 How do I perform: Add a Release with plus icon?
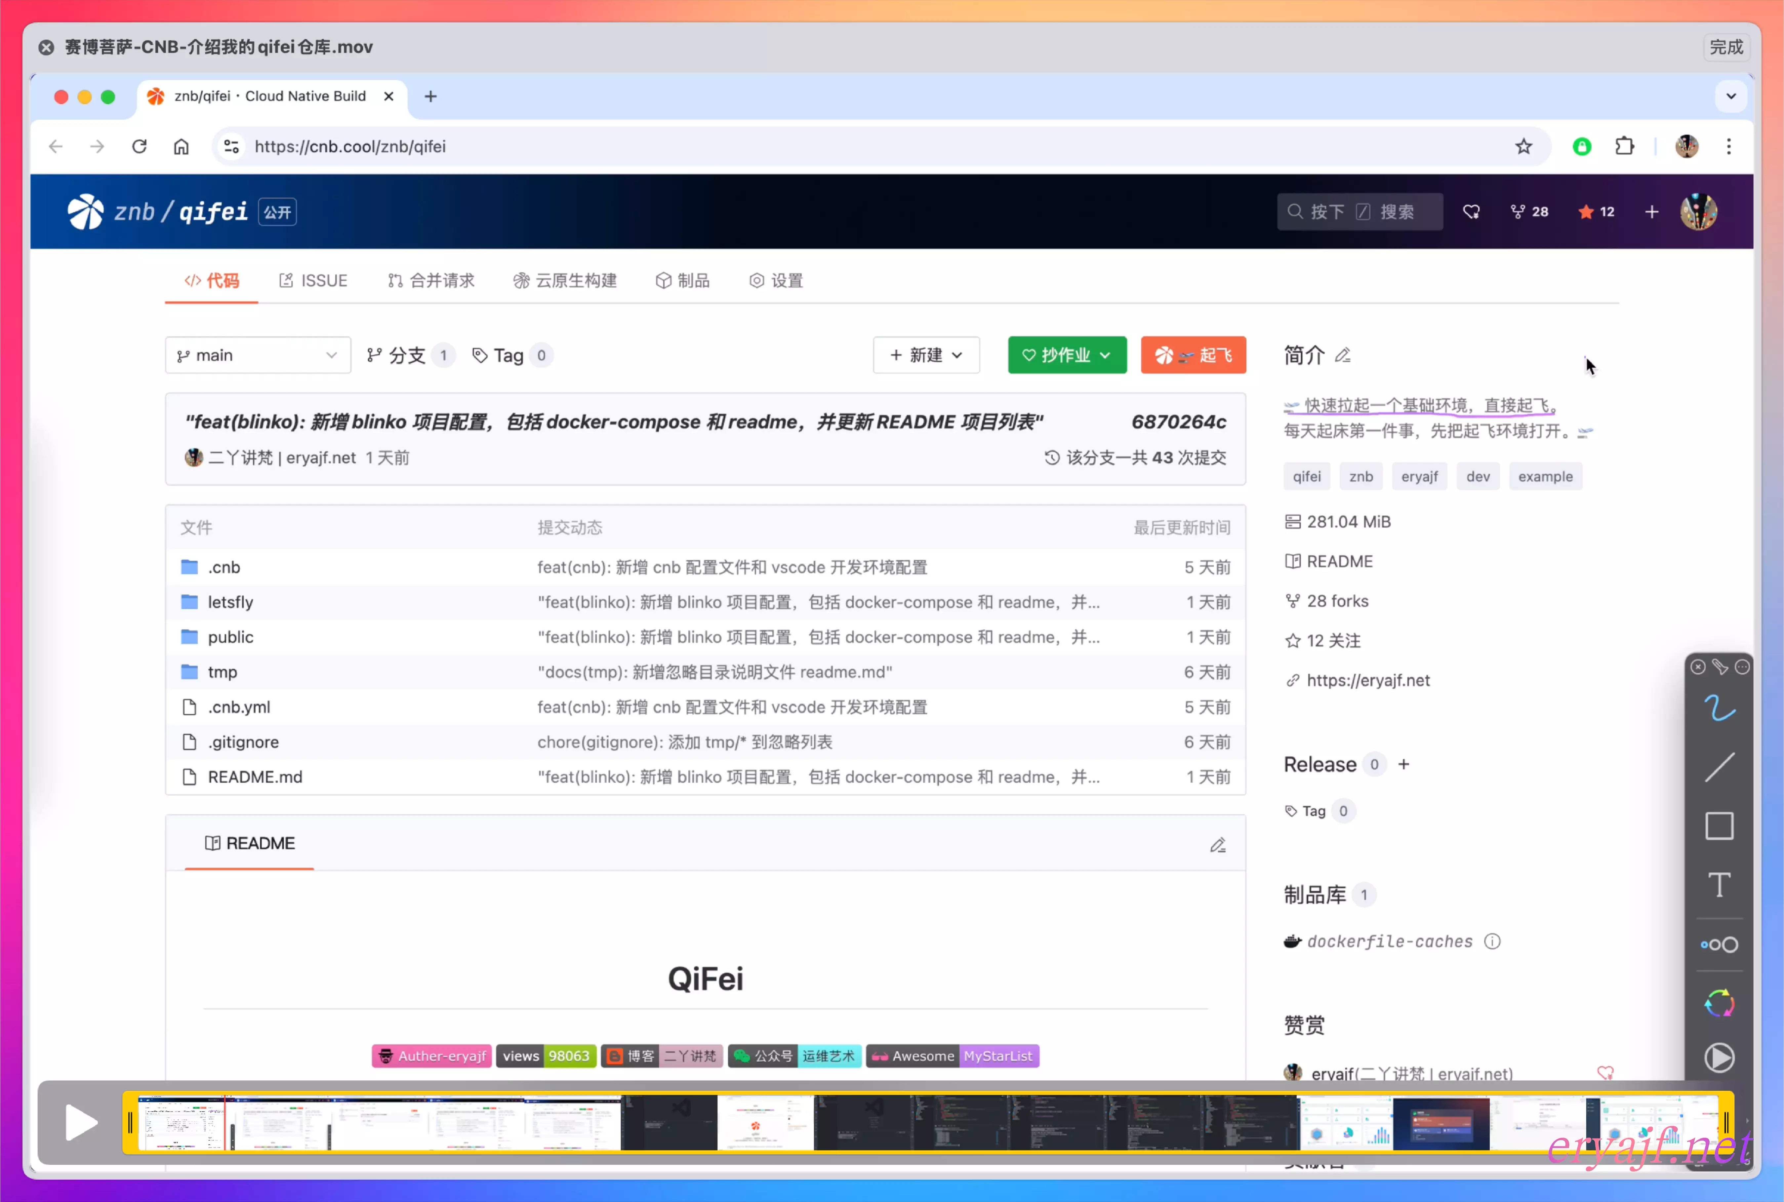pyautogui.click(x=1403, y=764)
